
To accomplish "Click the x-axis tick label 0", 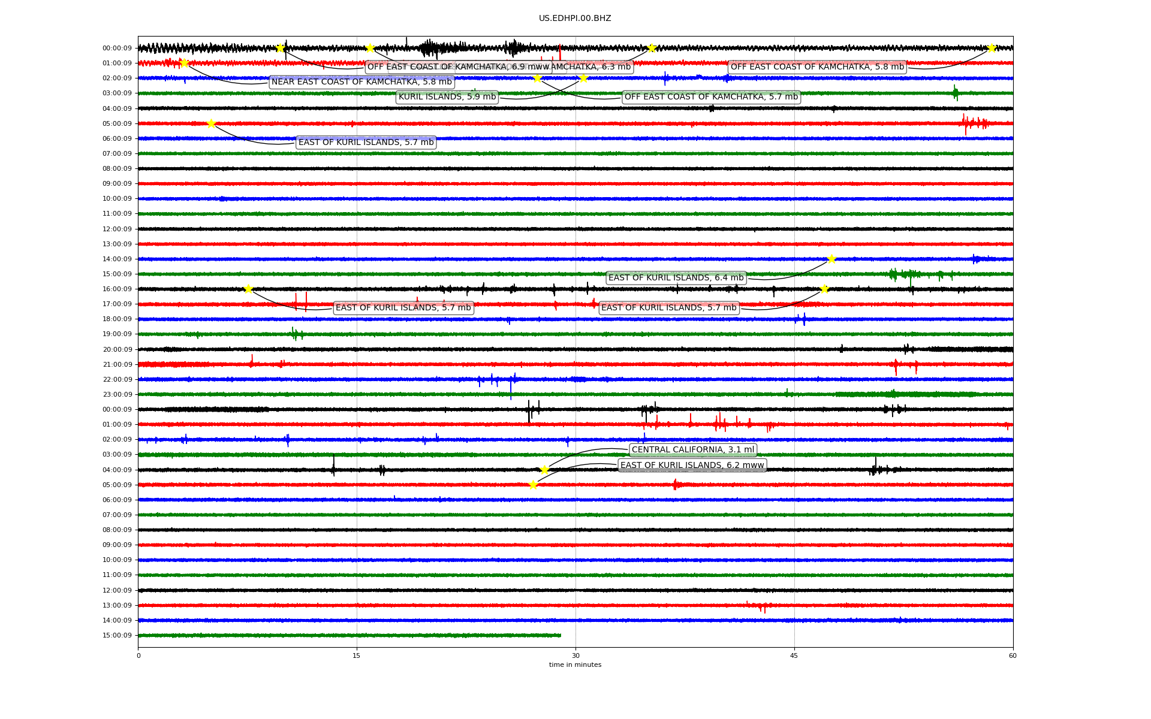I will pos(138,656).
